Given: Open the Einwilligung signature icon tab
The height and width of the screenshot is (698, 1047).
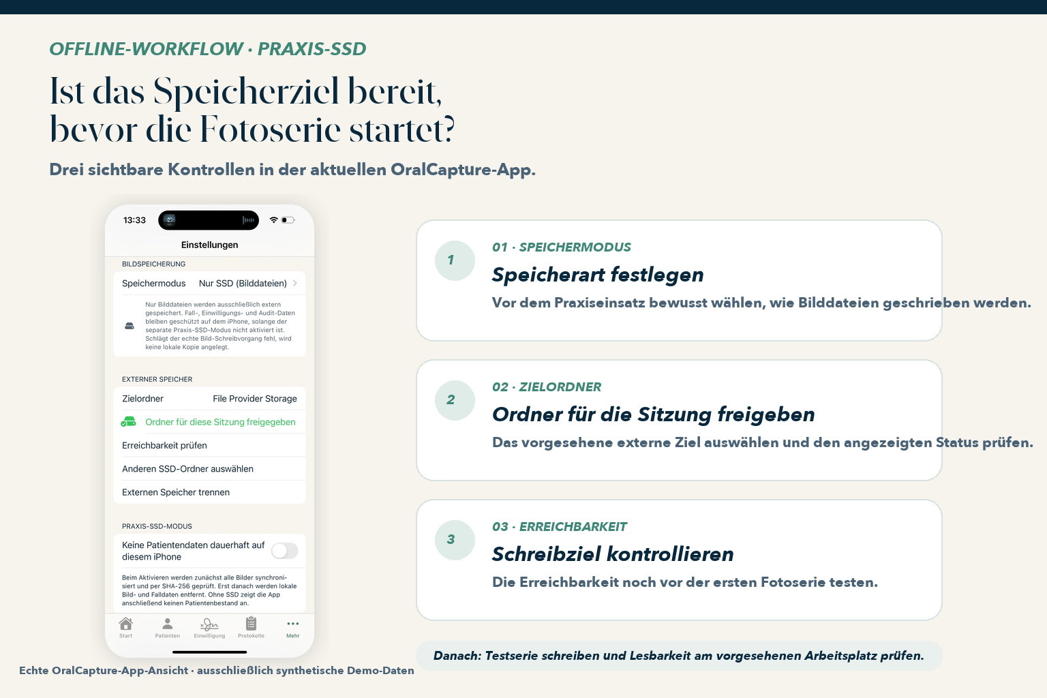Looking at the screenshot, I should tap(209, 624).
